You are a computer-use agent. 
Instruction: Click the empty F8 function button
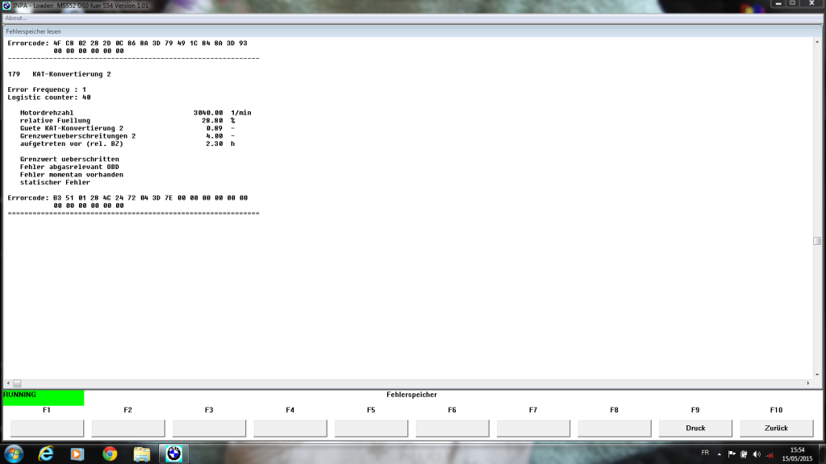click(x=614, y=429)
